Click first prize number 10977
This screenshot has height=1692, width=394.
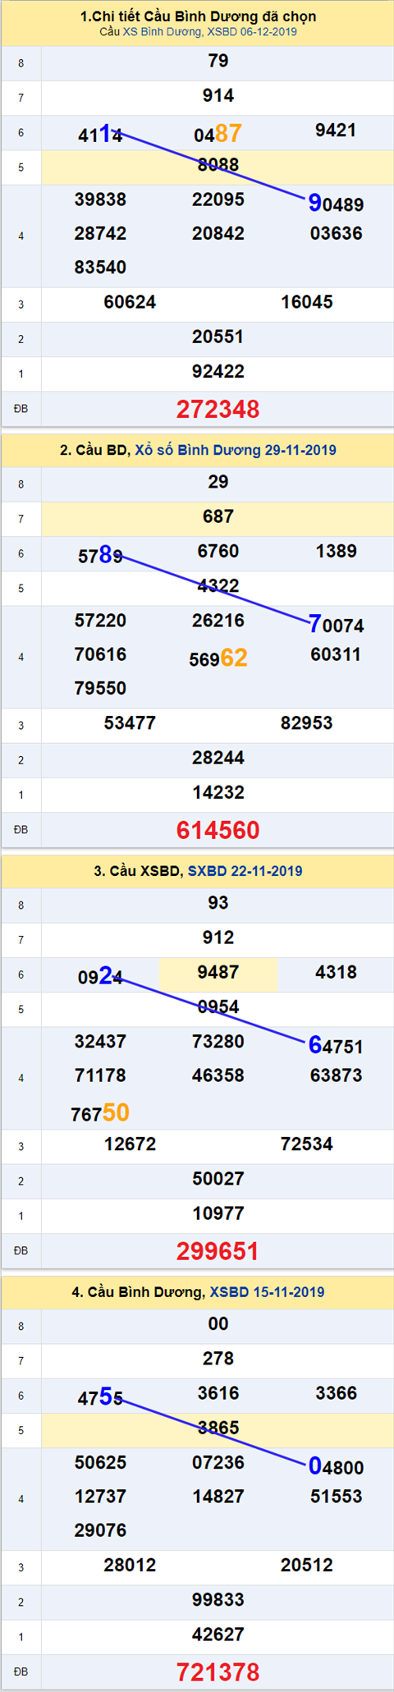pos(218,1213)
